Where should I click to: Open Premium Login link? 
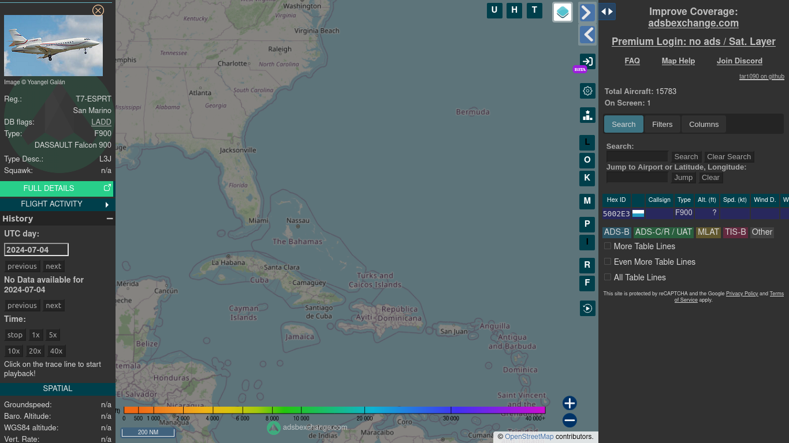693,42
